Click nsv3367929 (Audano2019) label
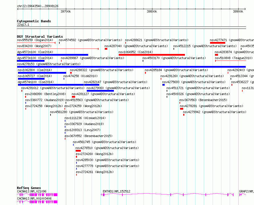Viewport: 254px width, 205px height. click(x=84, y=124)
